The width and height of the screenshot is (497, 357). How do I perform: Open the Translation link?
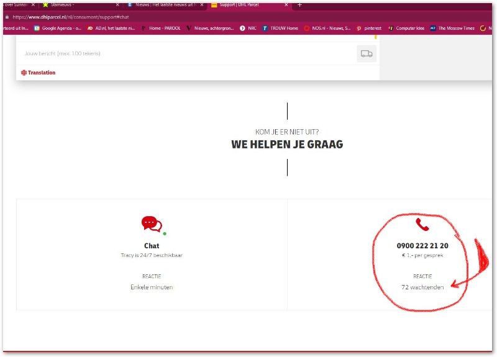point(39,73)
